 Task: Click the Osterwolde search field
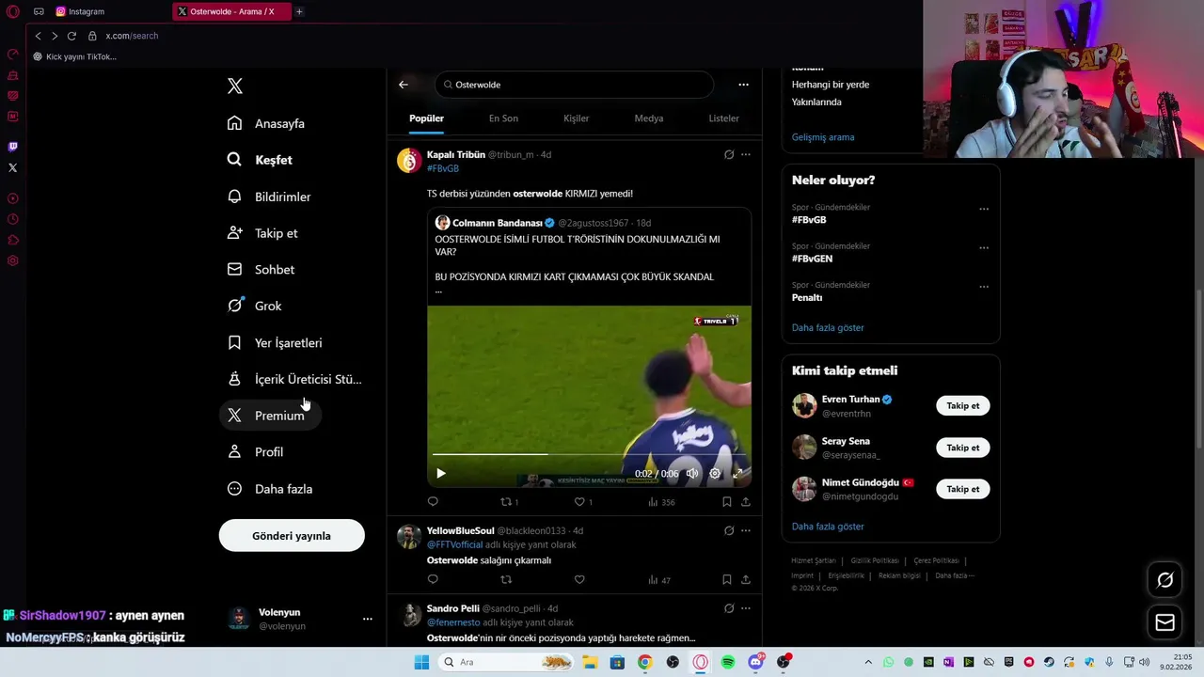coord(574,85)
